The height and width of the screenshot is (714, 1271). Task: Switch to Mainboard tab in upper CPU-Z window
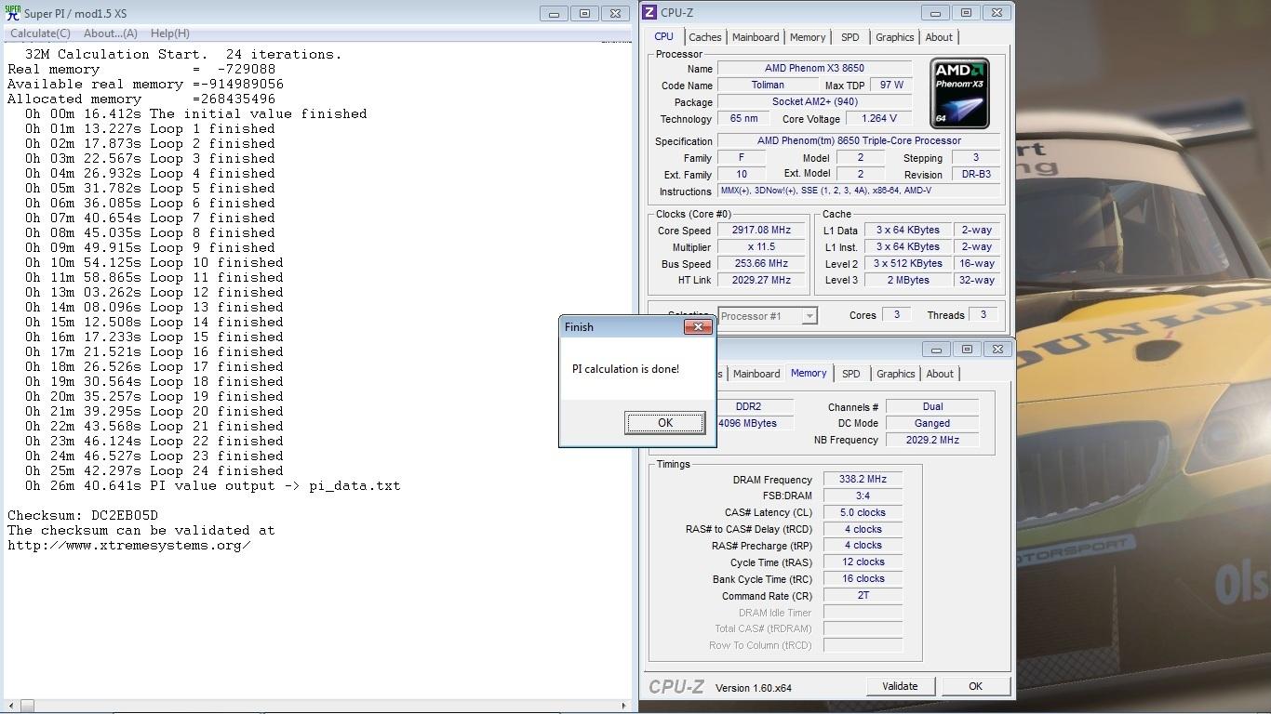[756, 37]
